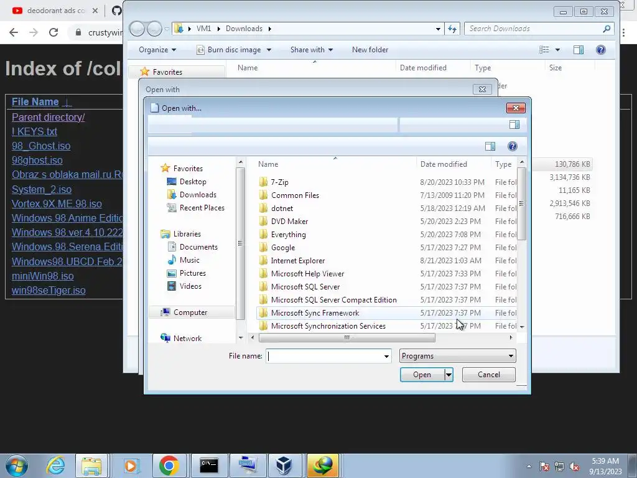Select Computer in navigation pane

[190, 312]
